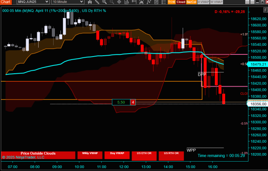This screenshot has width=268, height=171.
Task: Click the Price Outside Clouds status button
Action: pyautogui.click(x=38, y=155)
